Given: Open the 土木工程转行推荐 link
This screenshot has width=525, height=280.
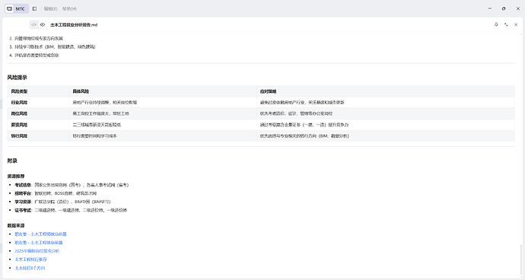Looking at the screenshot, I should (x=30, y=259).
